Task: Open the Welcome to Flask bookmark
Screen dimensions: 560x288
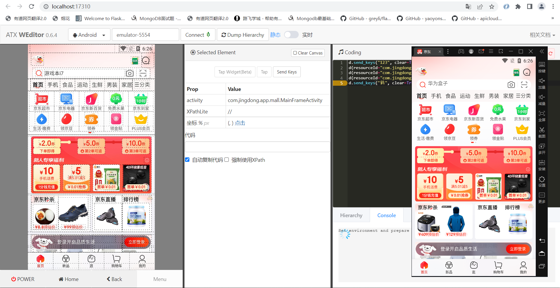Action: point(100,18)
